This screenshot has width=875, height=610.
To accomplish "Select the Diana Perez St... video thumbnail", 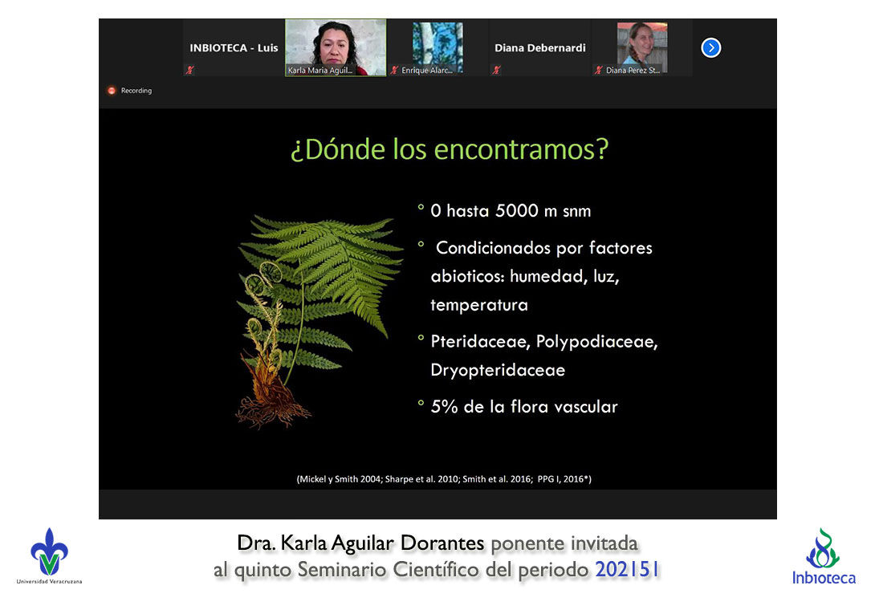I will [x=641, y=43].
